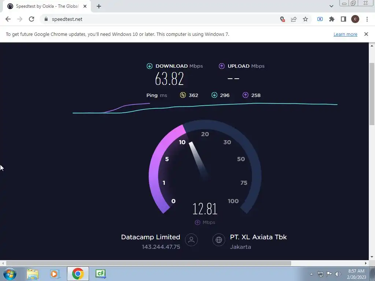The image size is (375, 281).
Task: Click the browser Back arrow
Action: 8,19
